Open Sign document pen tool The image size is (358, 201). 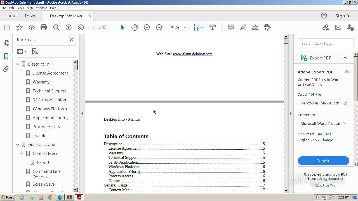[x=255, y=27]
